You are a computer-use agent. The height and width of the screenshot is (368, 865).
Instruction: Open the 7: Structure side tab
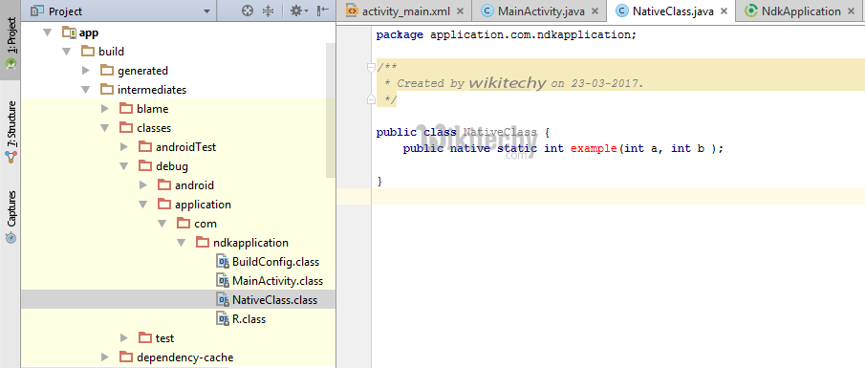(x=11, y=133)
